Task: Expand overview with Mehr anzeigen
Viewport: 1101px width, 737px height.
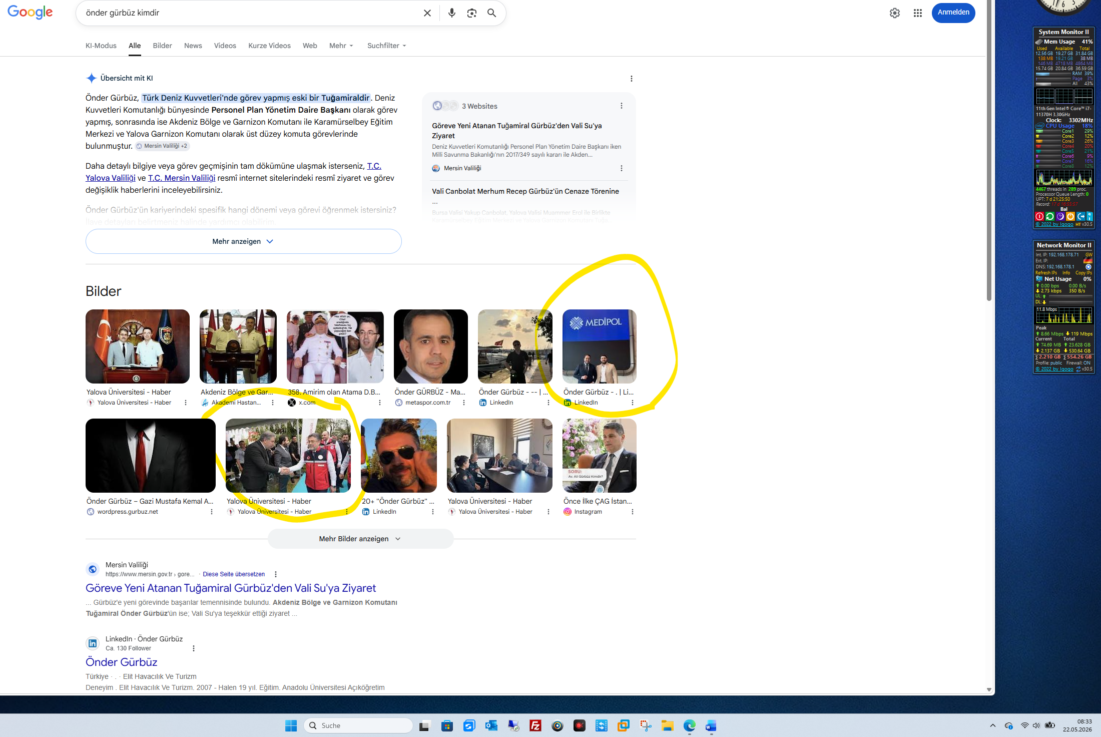Action: click(243, 241)
